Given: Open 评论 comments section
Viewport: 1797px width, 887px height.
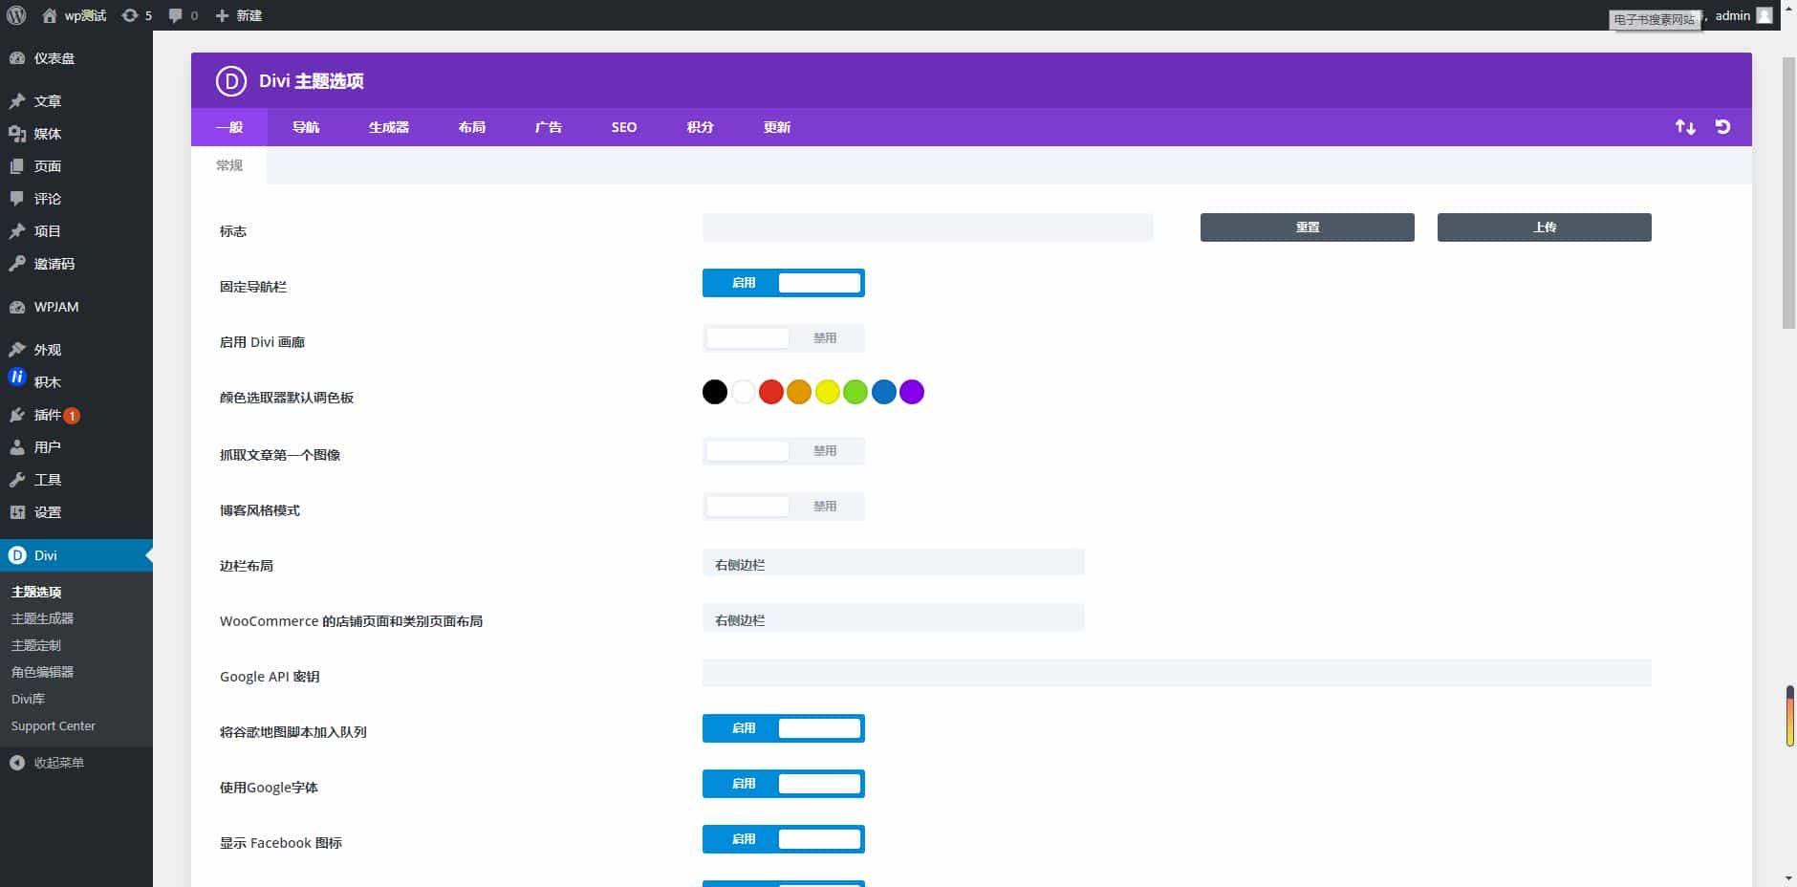Looking at the screenshot, I should (x=76, y=199).
